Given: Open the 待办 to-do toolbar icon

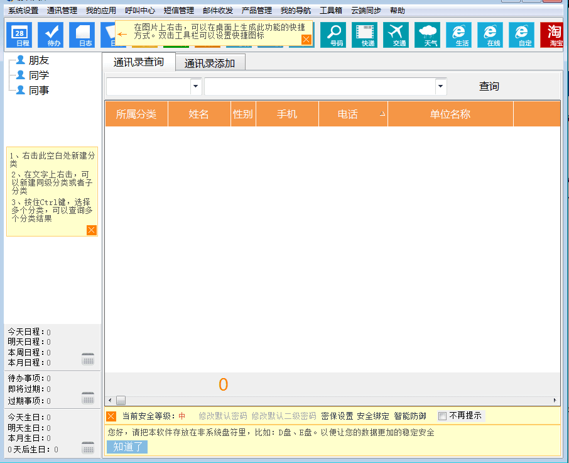Looking at the screenshot, I should coord(51,35).
